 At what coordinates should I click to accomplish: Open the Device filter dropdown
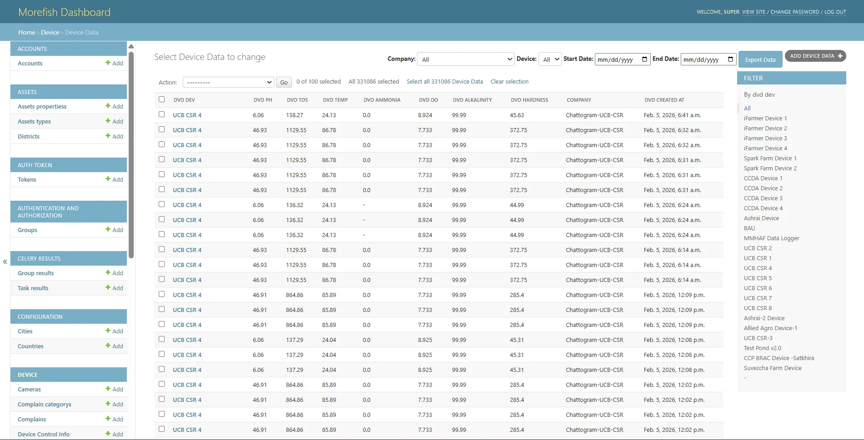coord(550,59)
